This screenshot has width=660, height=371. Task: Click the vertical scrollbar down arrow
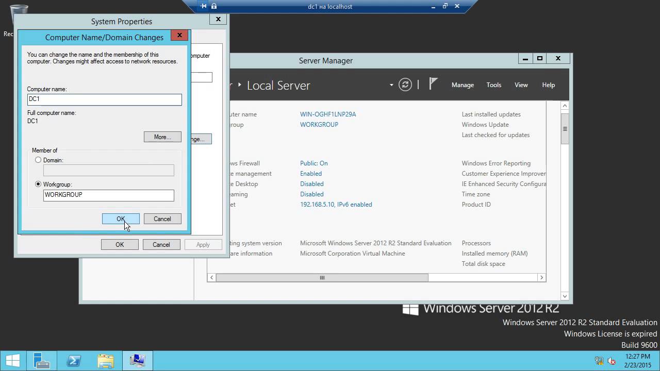(x=565, y=296)
